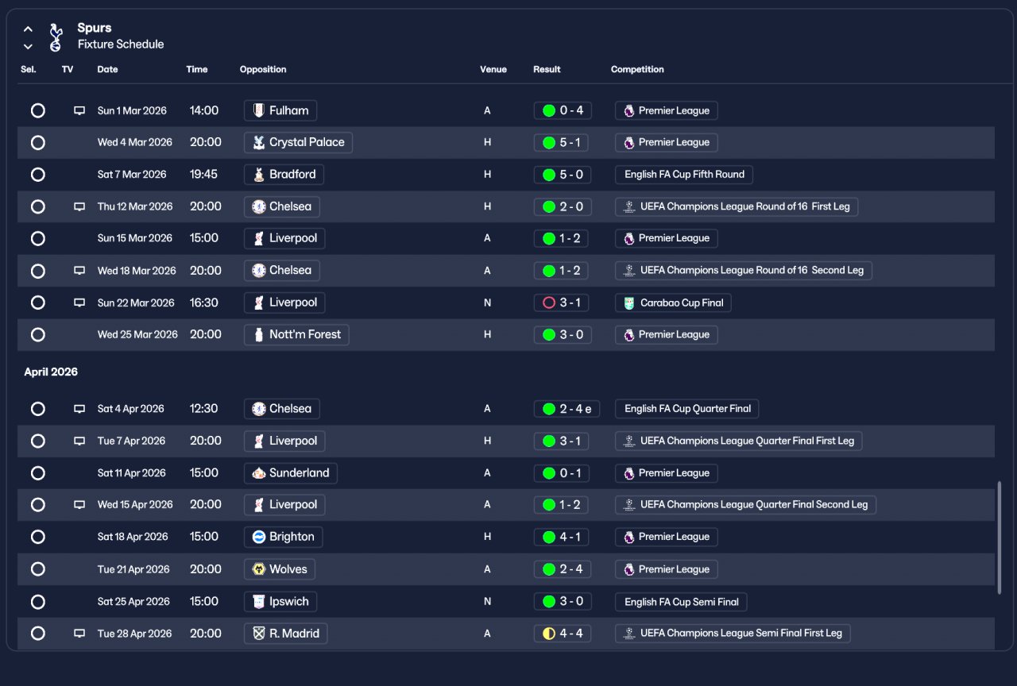The image size is (1017, 686).
Task: Click the TV icon on the Fulham fixture row
Action: click(x=79, y=110)
